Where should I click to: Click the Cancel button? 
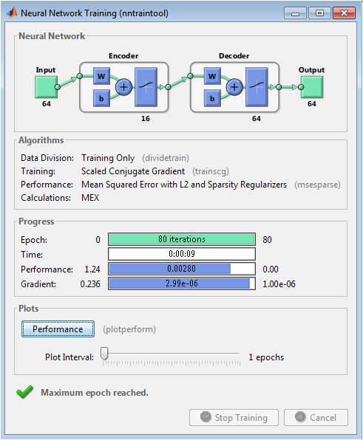pyautogui.click(x=316, y=418)
